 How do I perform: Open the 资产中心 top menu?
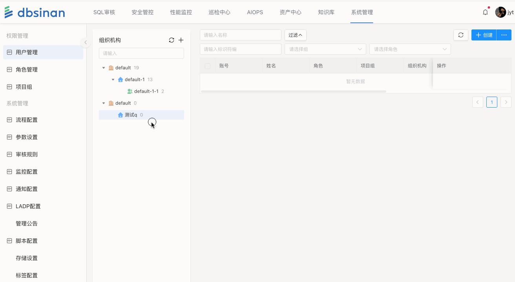point(290,12)
